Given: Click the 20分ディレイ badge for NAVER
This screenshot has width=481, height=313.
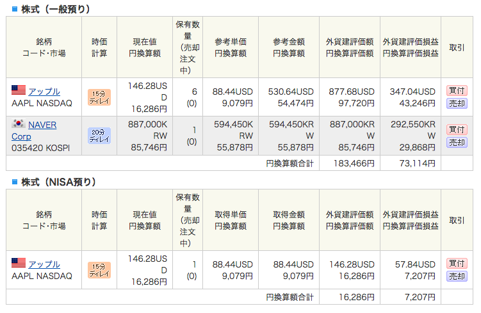Looking at the screenshot, I should pyautogui.click(x=99, y=136).
